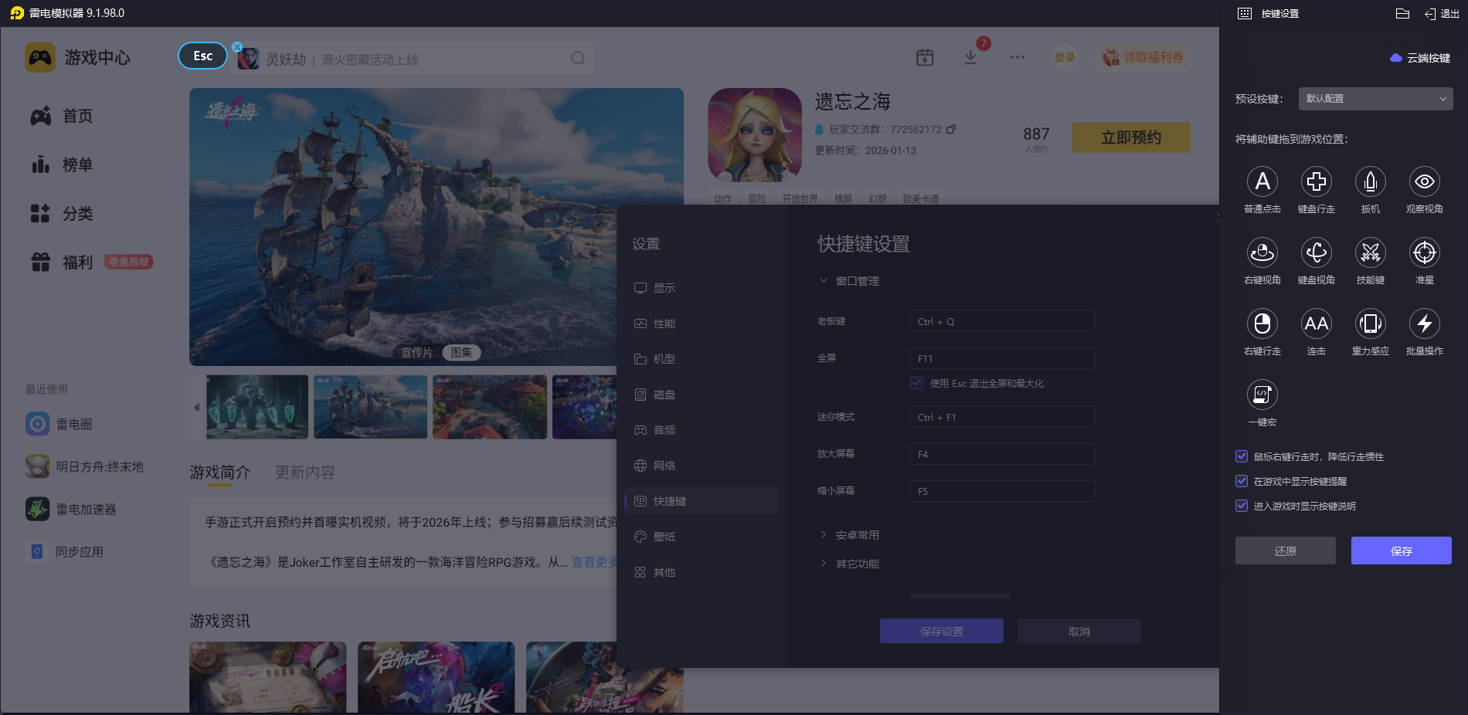
Task: Click the 全屏 shortcut field F11
Action: pyautogui.click(x=1003, y=358)
